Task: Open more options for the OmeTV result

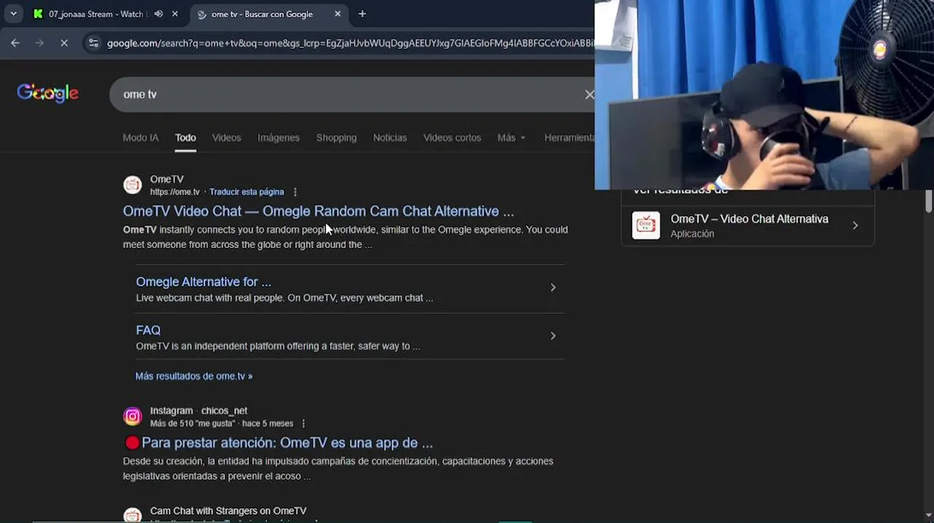Action: point(295,192)
